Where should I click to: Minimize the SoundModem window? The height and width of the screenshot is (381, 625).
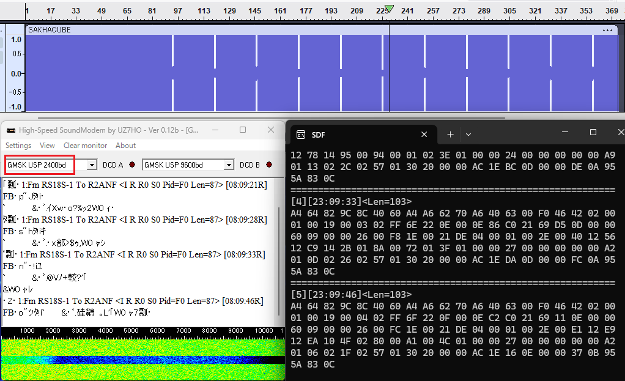tap(215, 130)
